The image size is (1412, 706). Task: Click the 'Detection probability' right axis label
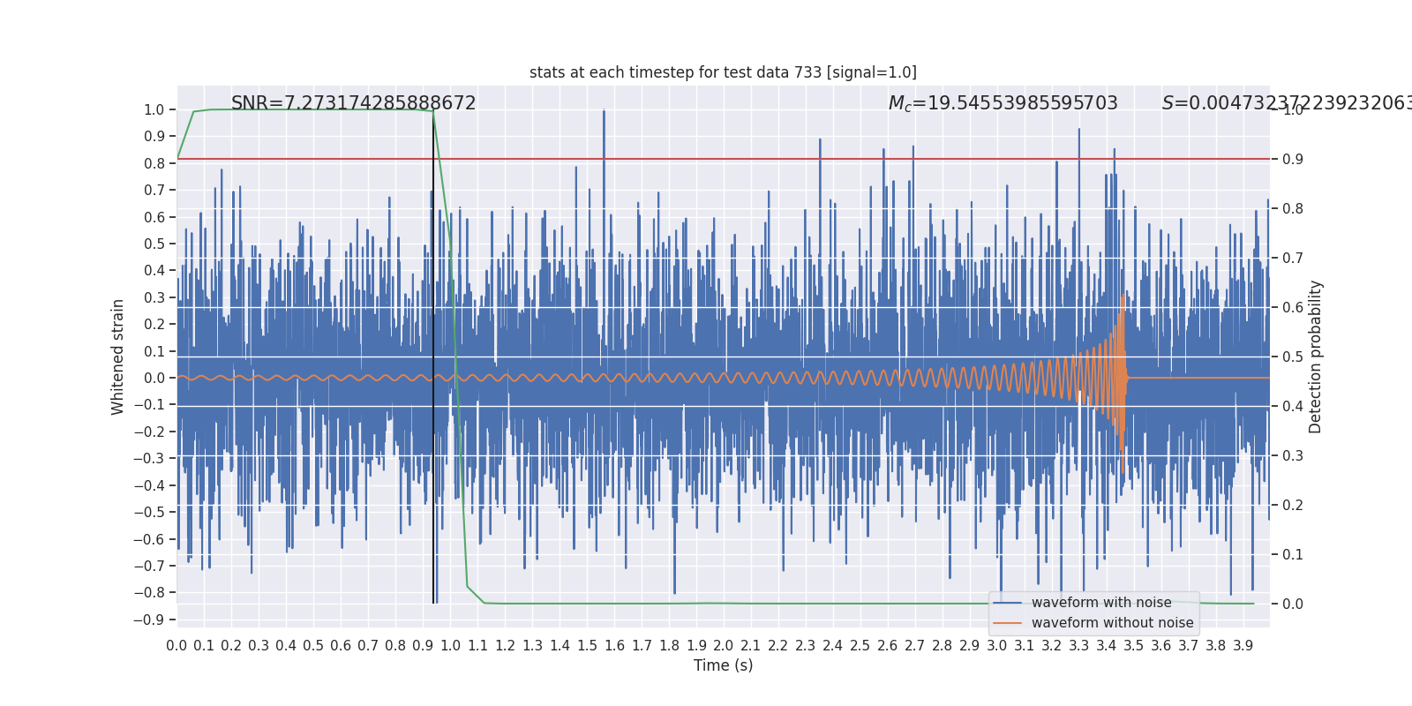(1316, 357)
